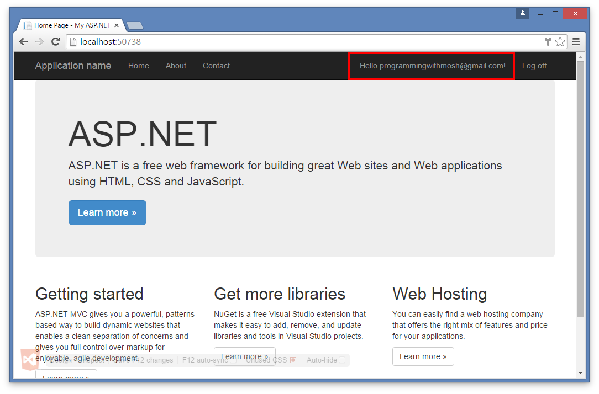Log off from the navbar
599x394 pixels.
[534, 66]
